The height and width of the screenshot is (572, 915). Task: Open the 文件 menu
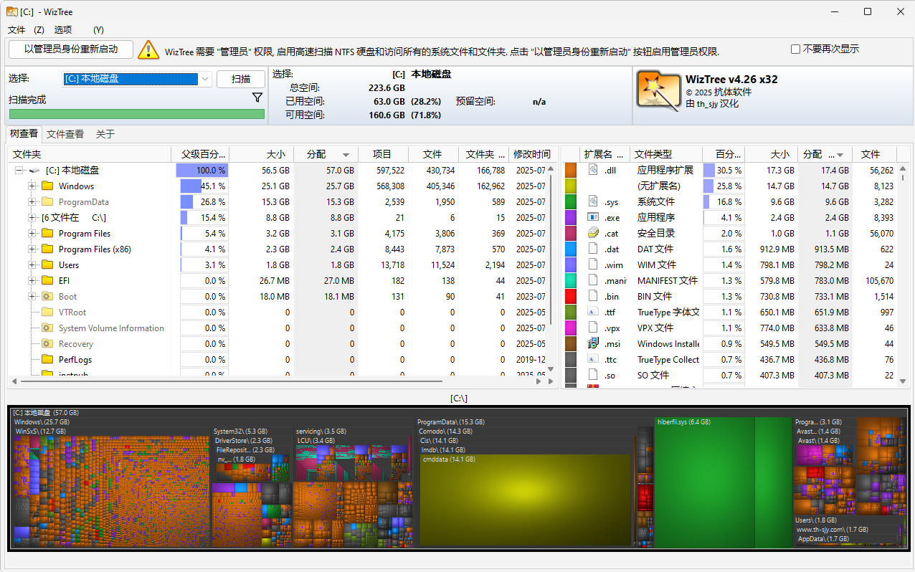tap(16, 30)
